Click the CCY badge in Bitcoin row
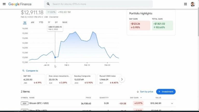The height and width of the screenshot is (112, 199). coord(25,103)
